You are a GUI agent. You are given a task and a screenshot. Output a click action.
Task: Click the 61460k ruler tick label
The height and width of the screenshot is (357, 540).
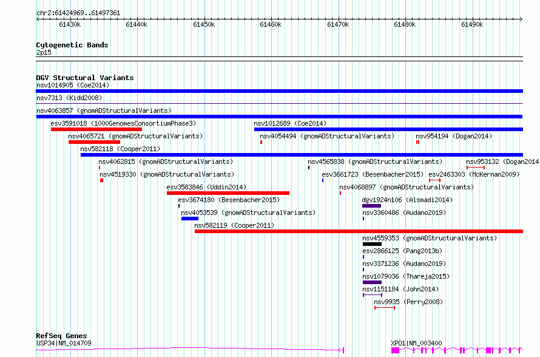click(271, 24)
